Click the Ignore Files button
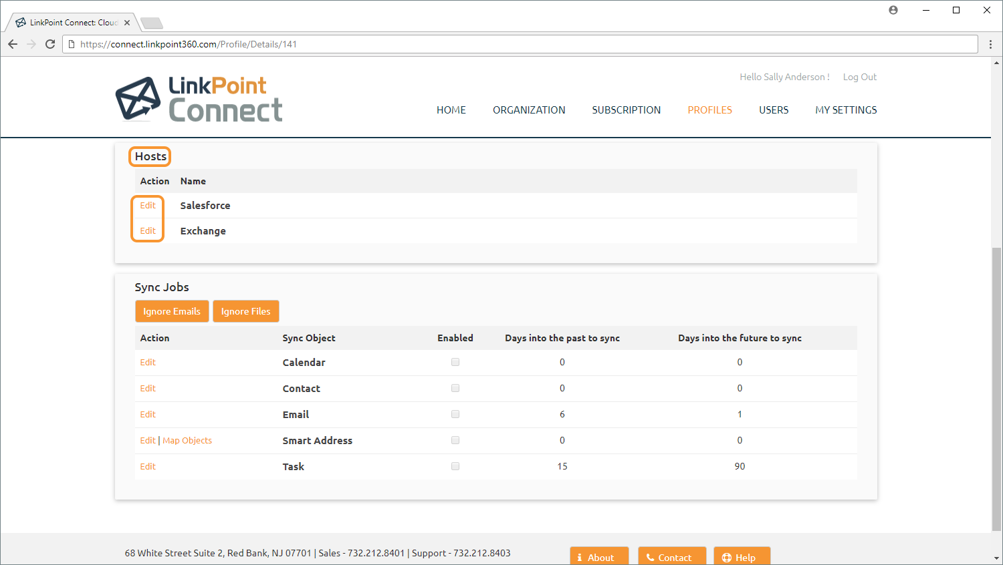 click(x=246, y=311)
